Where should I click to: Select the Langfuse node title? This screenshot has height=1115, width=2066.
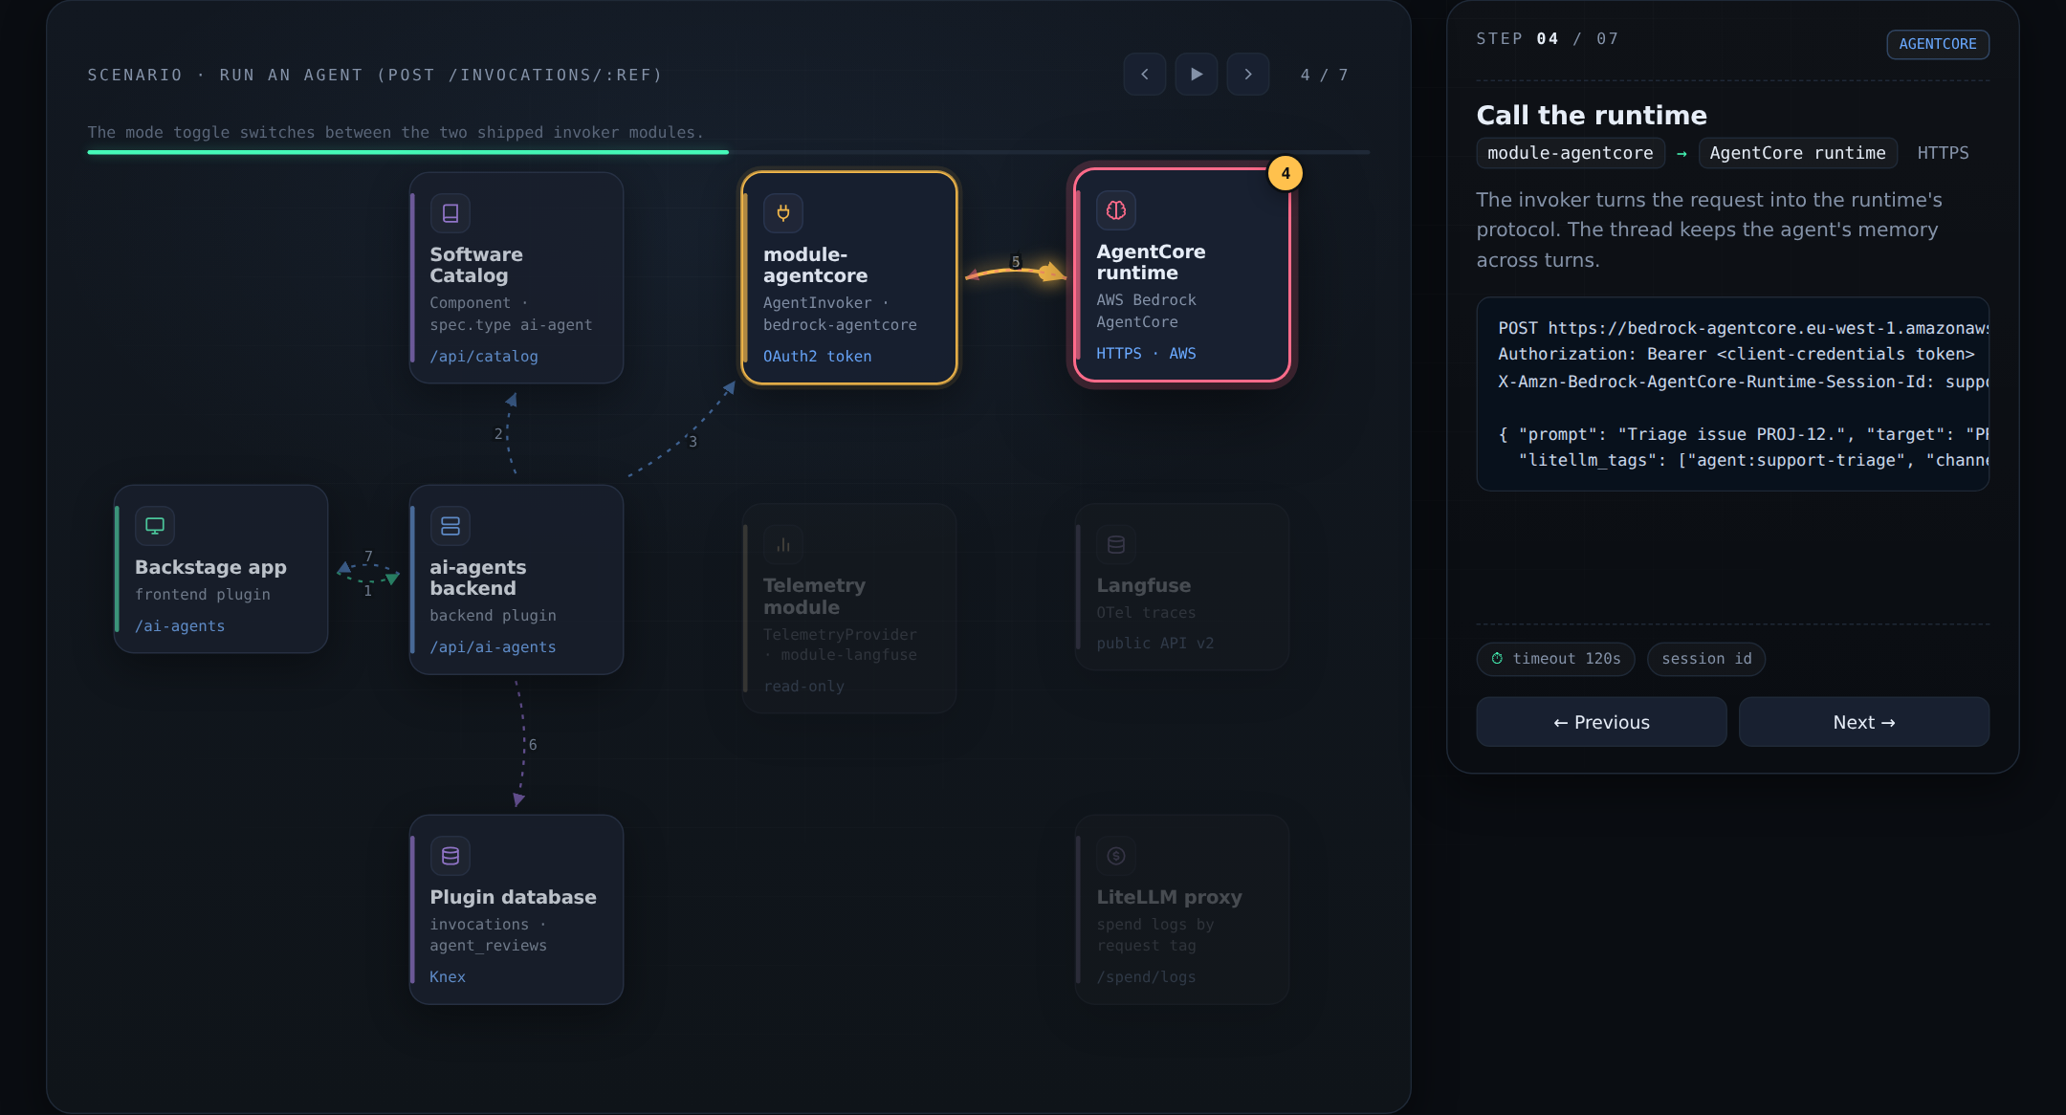[x=1143, y=585]
